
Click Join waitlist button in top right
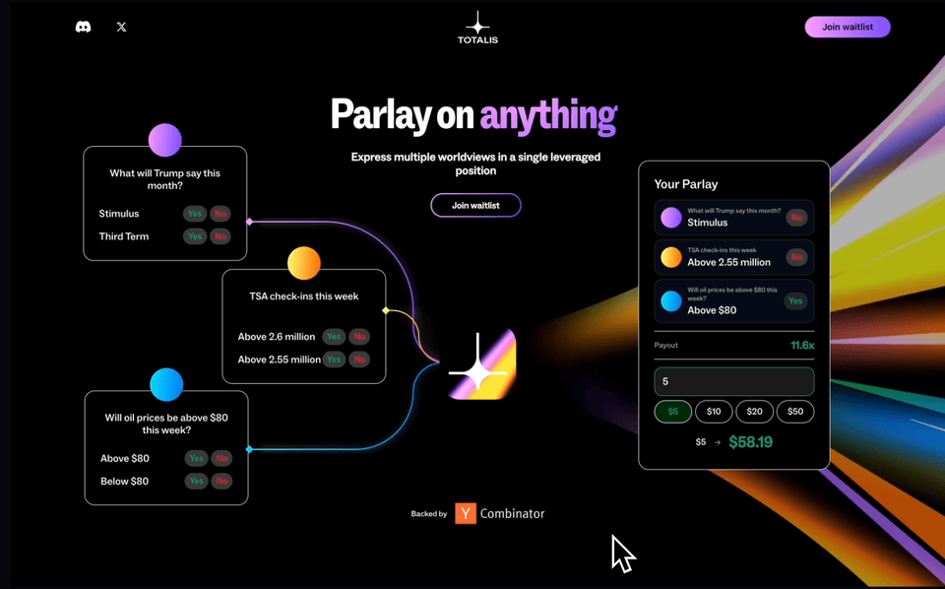click(848, 28)
